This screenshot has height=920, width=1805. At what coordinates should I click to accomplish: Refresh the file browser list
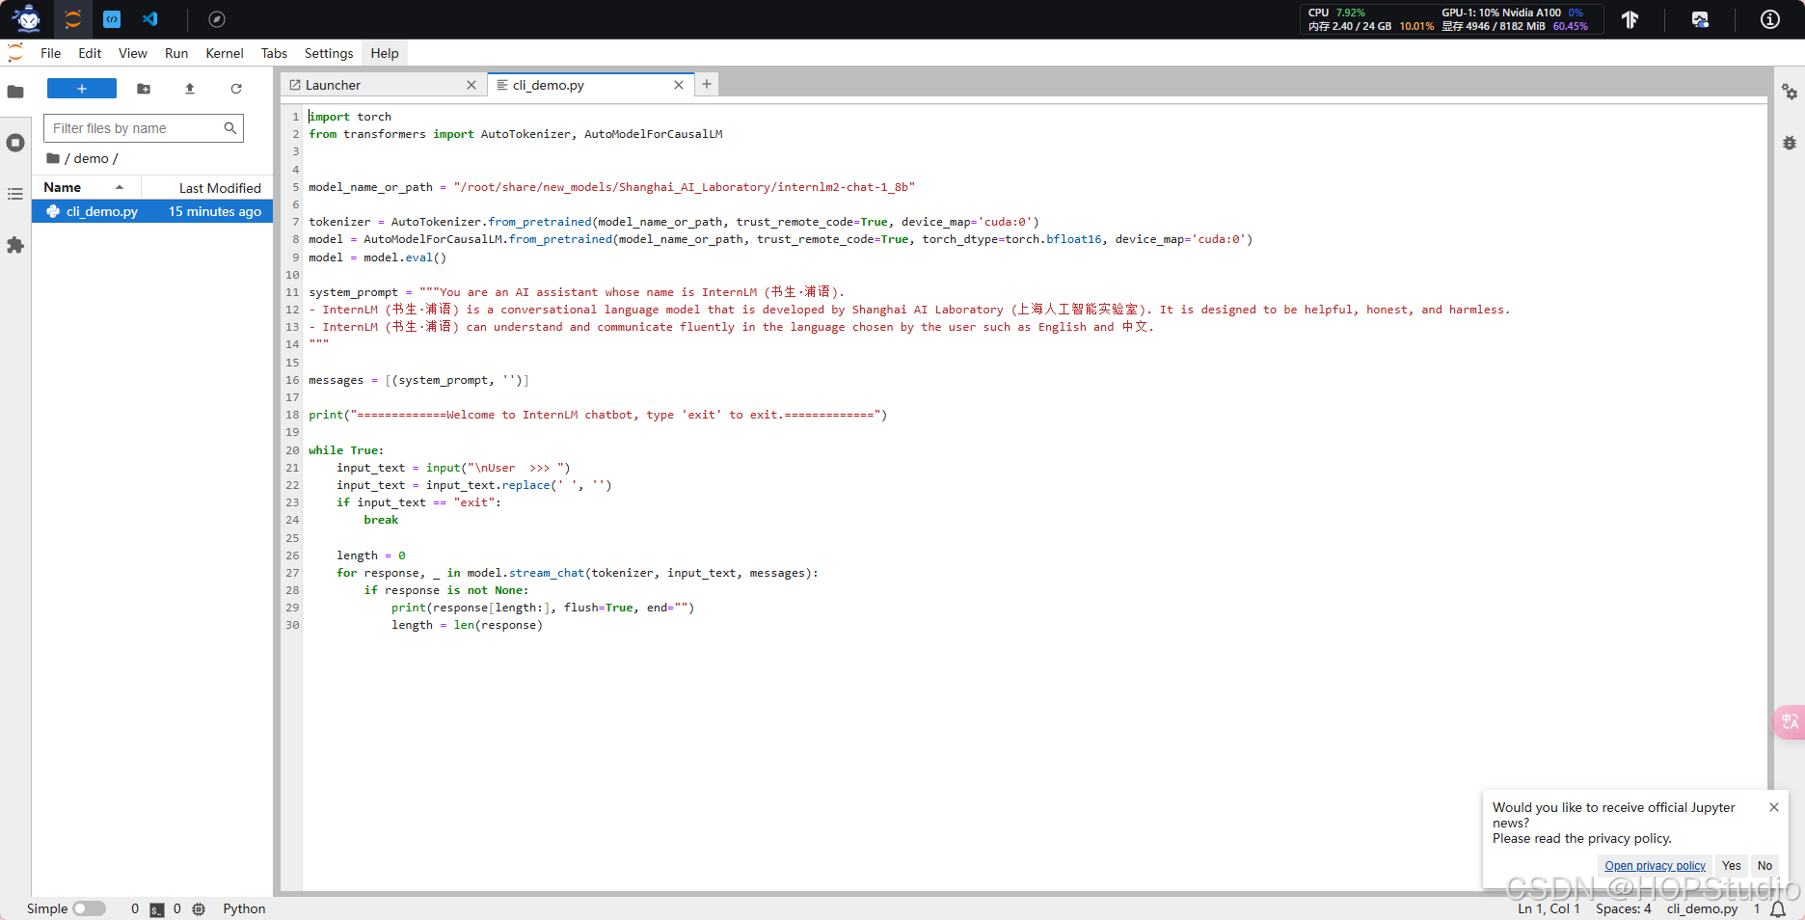(236, 89)
